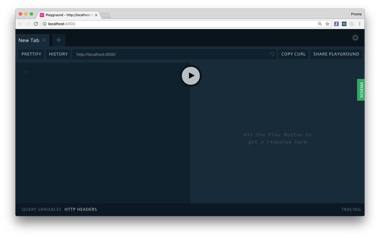
Task: Click the reload schema icon in endpoint bar
Action: coord(272,54)
